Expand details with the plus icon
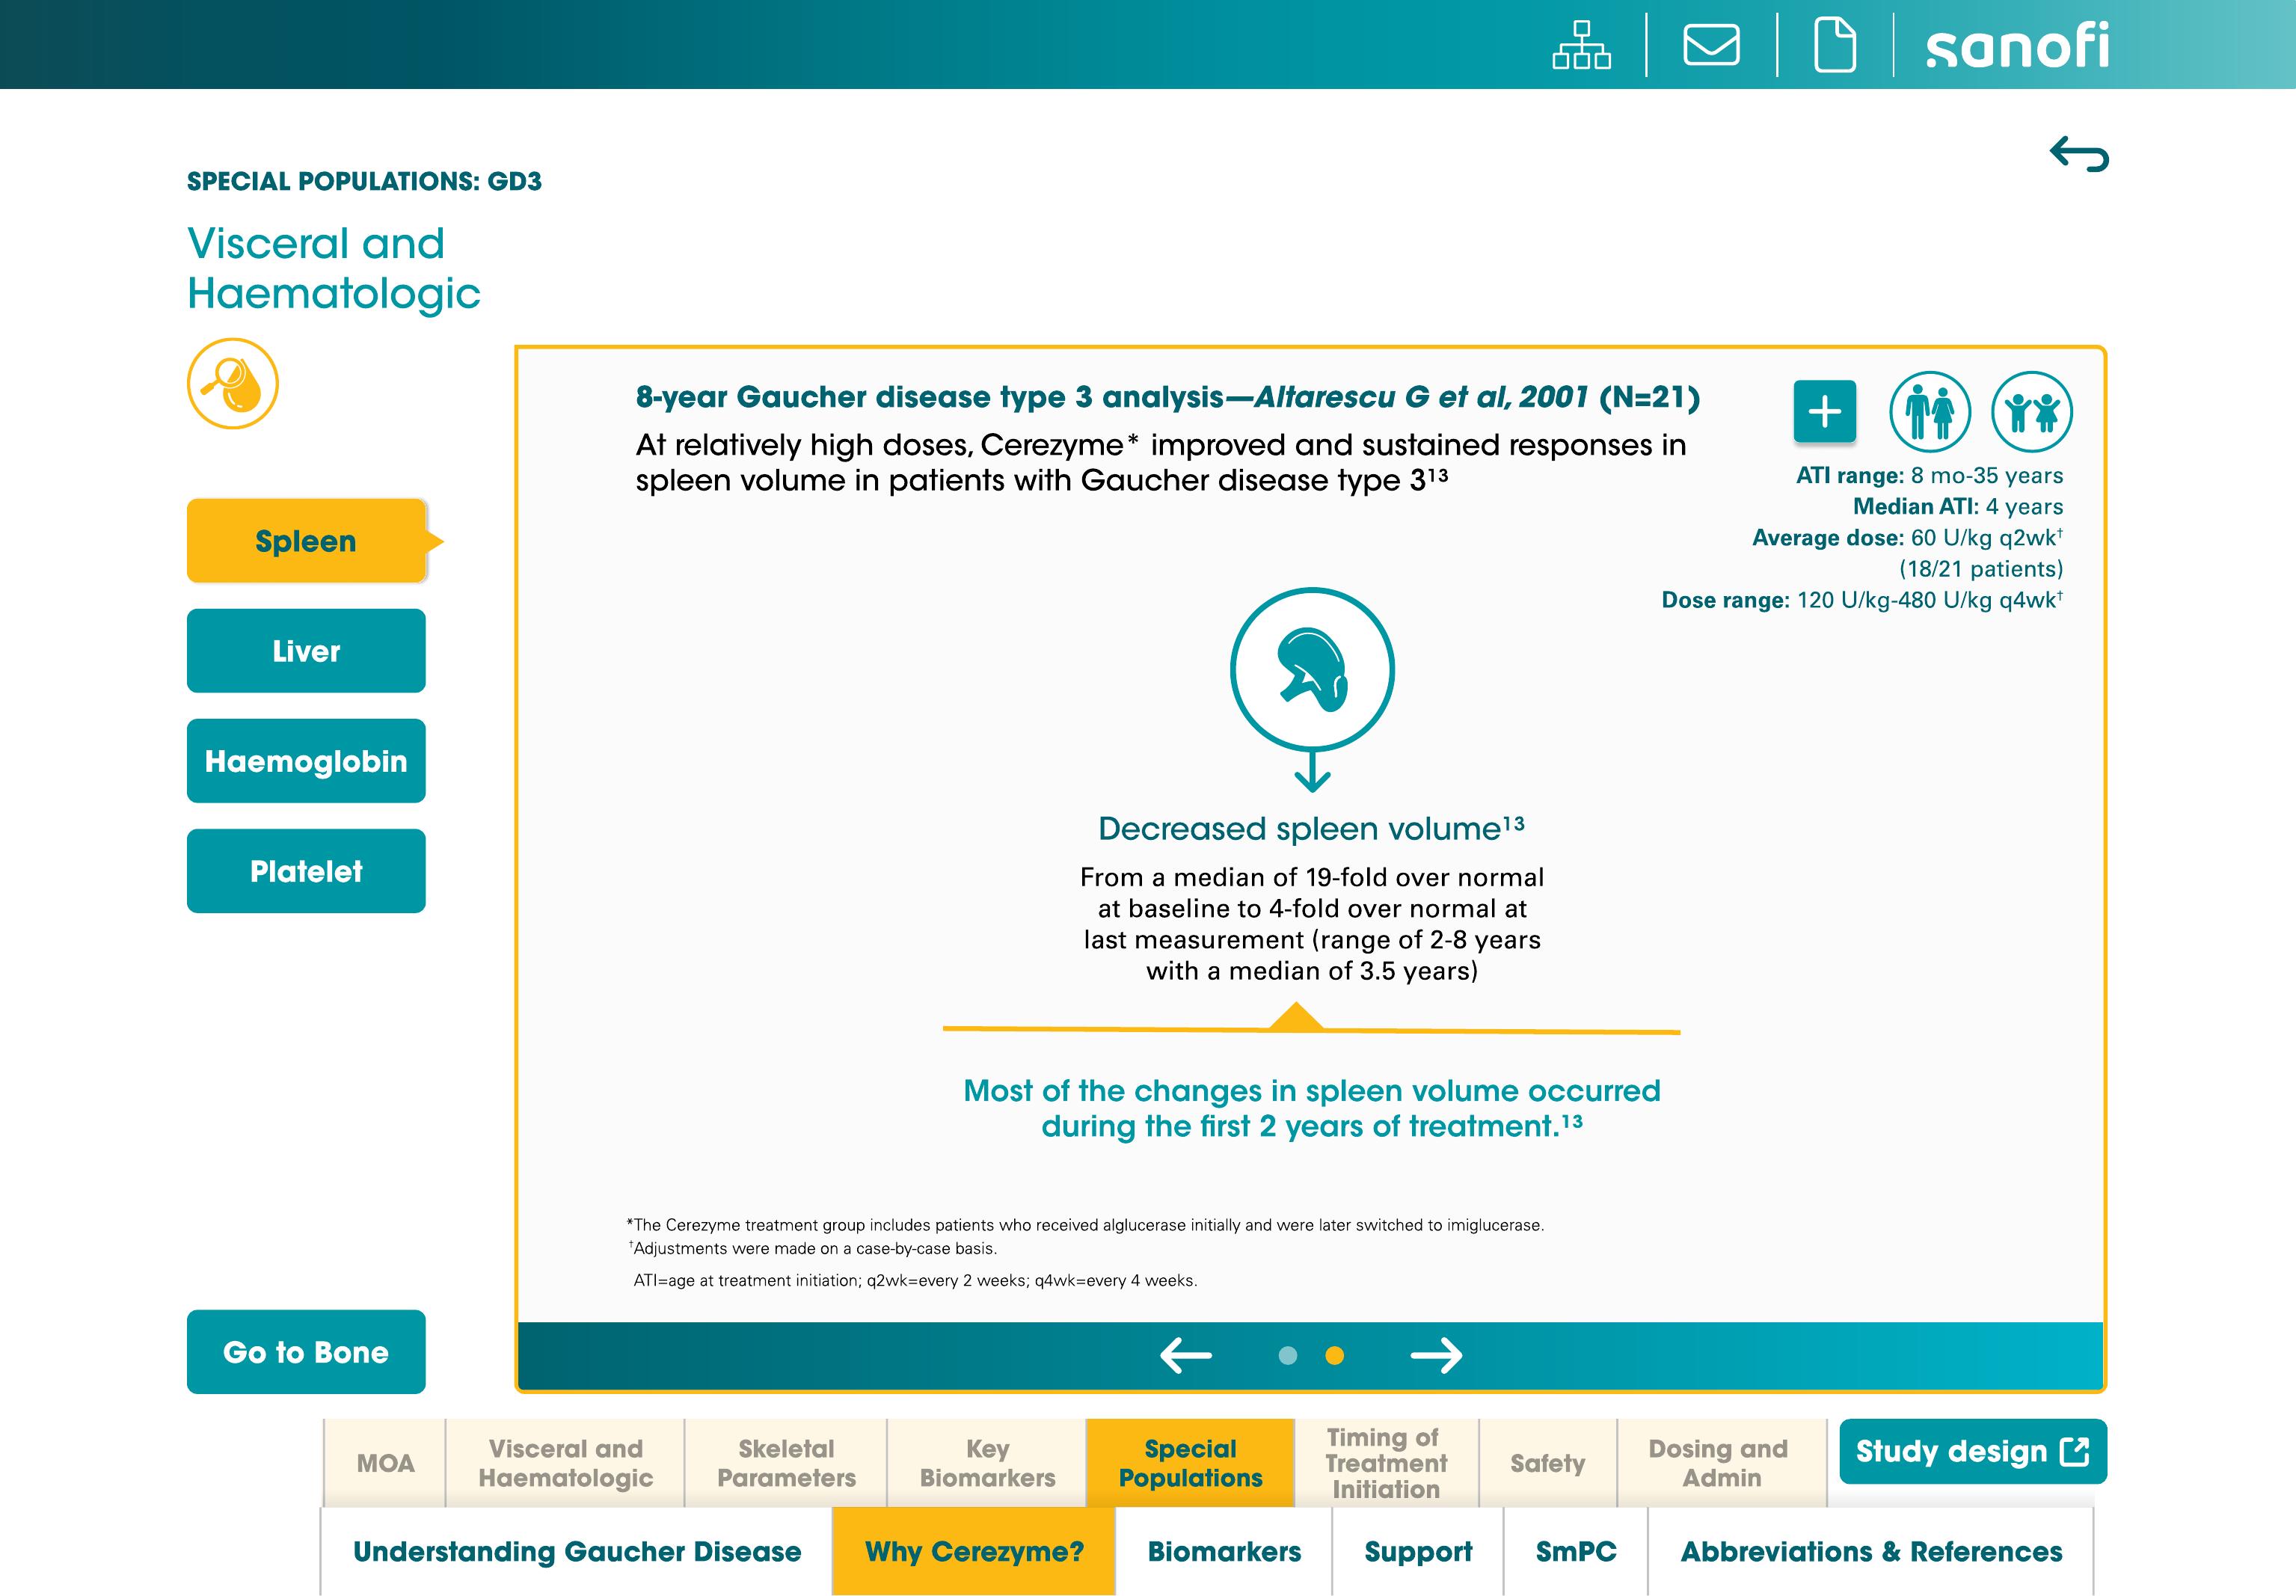 click(x=1824, y=411)
